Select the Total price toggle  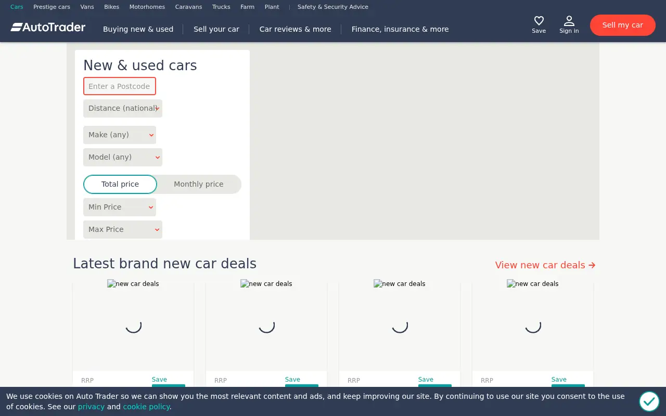[120, 184]
